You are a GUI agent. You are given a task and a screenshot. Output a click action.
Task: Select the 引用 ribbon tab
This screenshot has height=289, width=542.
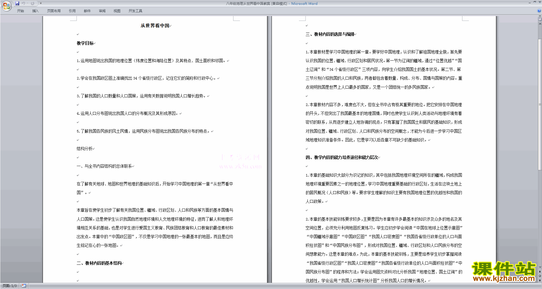72,11
